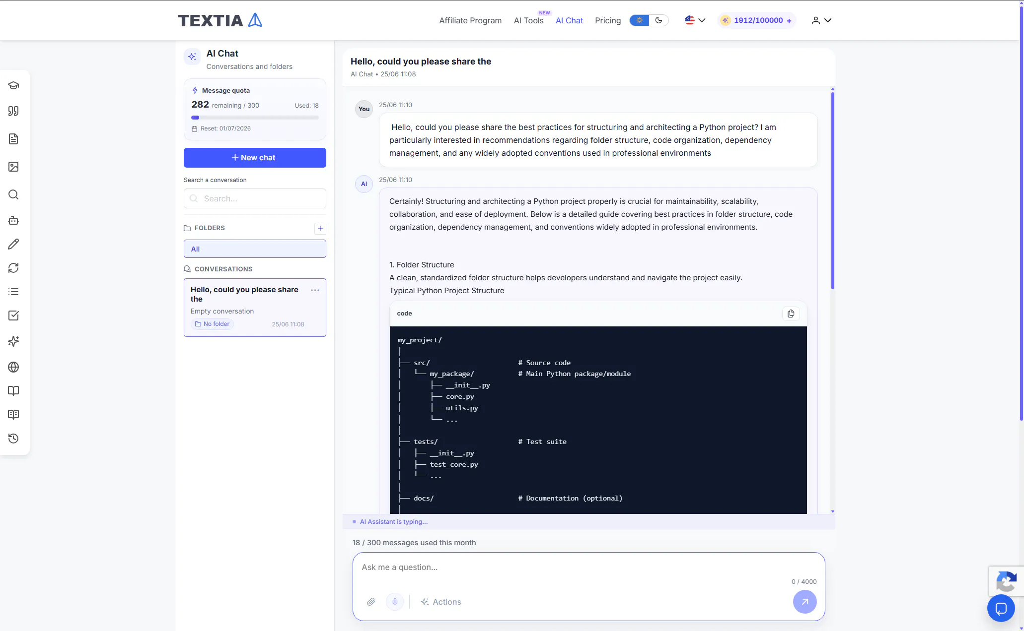Open conversation options three-dots menu
This screenshot has height=631, width=1024.
[315, 290]
